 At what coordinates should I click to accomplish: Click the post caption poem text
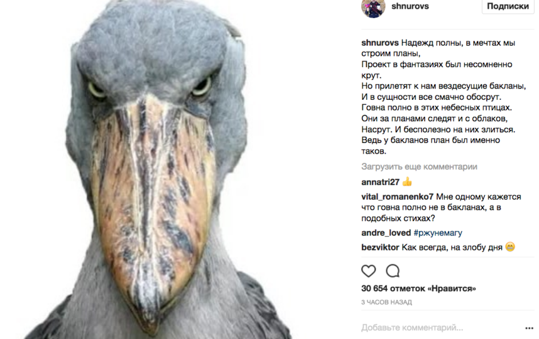click(x=444, y=97)
